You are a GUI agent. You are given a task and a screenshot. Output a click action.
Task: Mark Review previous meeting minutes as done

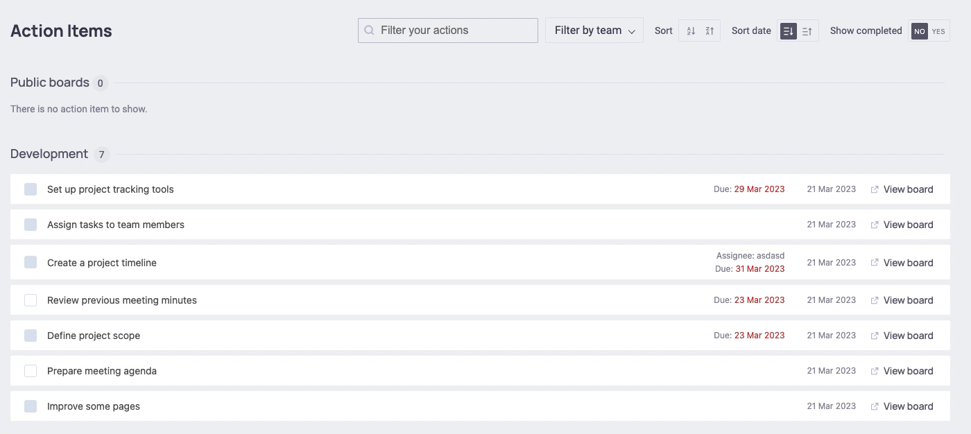coord(31,300)
